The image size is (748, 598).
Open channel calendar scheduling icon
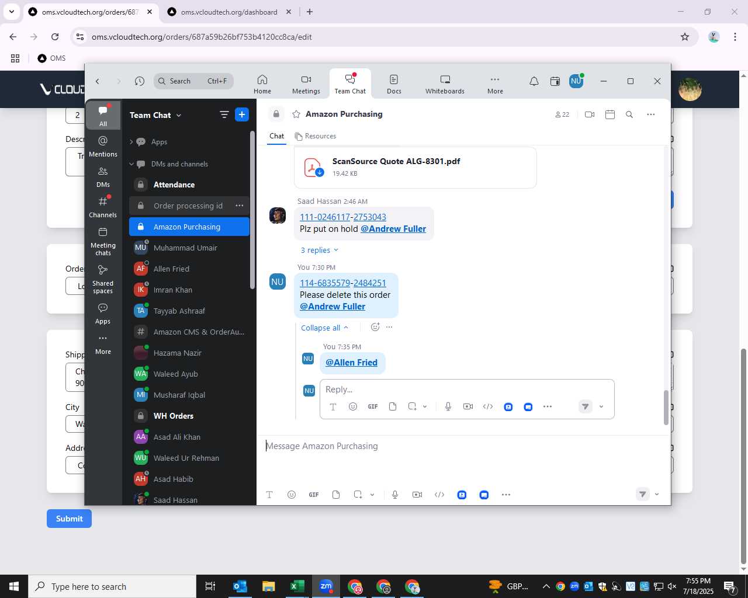click(x=610, y=114)
